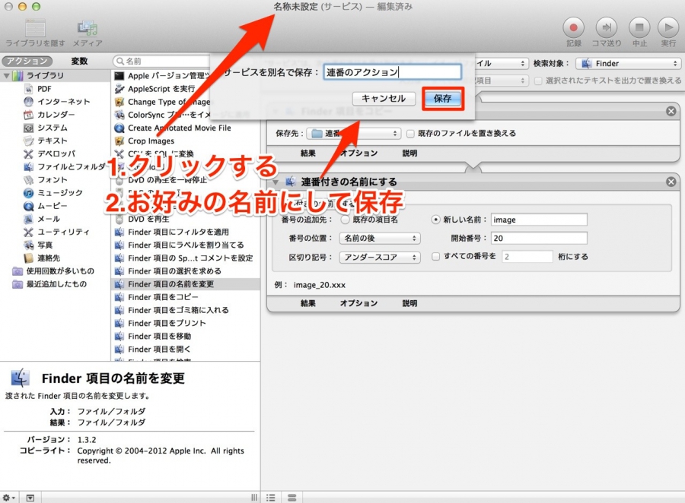Select Finder 項目の名前を変更 action
Viewport: 685px width, 503px height.
(x=186, y=284)
